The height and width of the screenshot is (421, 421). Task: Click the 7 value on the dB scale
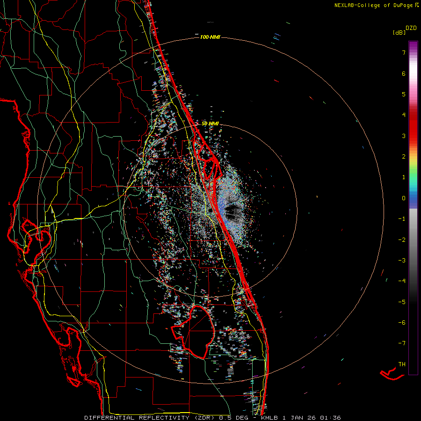click(404, 52)
